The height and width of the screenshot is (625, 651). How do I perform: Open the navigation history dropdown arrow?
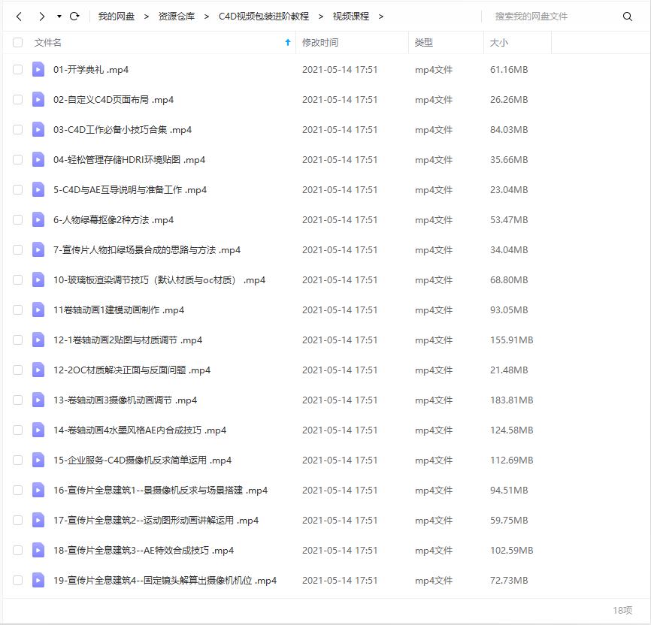59,17
